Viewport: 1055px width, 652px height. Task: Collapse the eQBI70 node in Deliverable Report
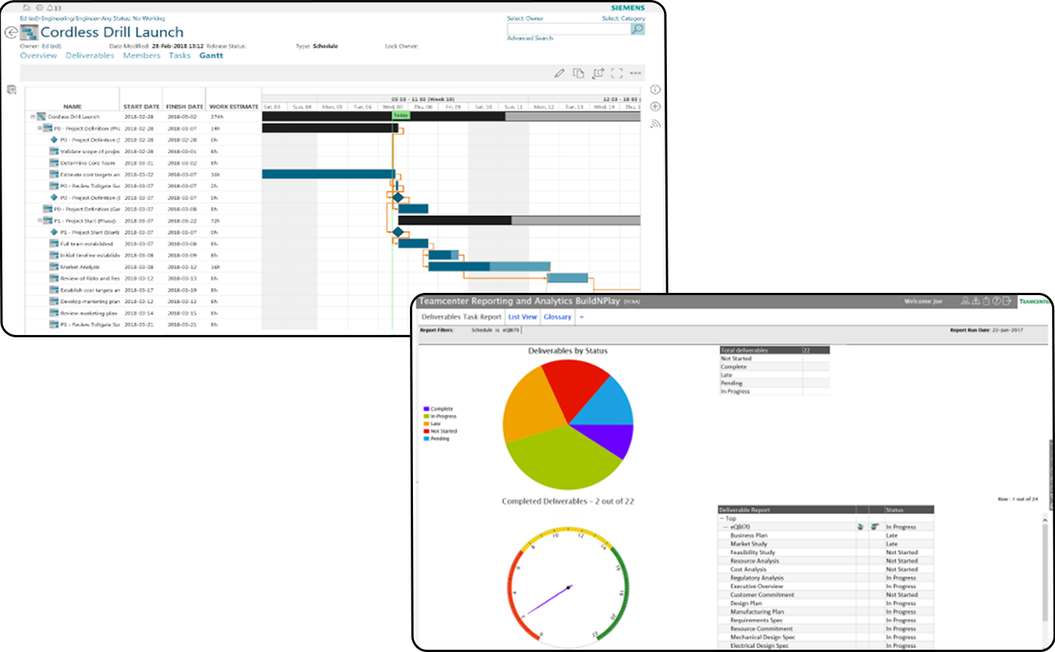(726, 527)
